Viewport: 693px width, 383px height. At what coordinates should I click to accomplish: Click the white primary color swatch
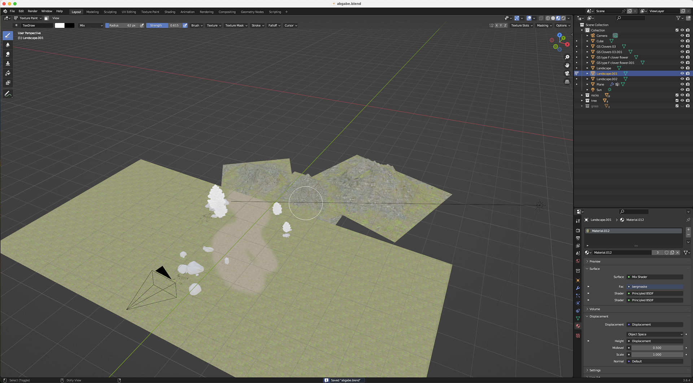[x=60, y=26]
